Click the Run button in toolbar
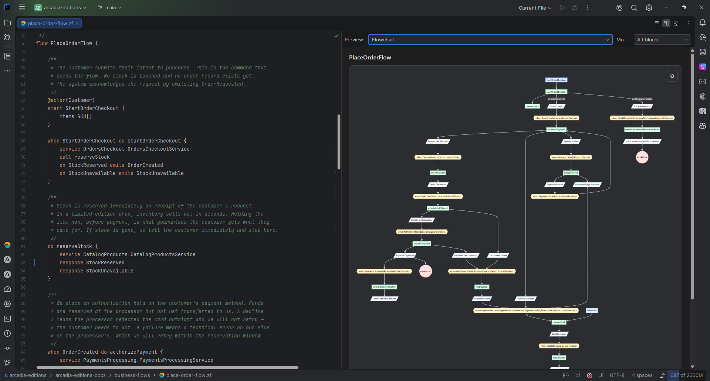 (562, 8)
